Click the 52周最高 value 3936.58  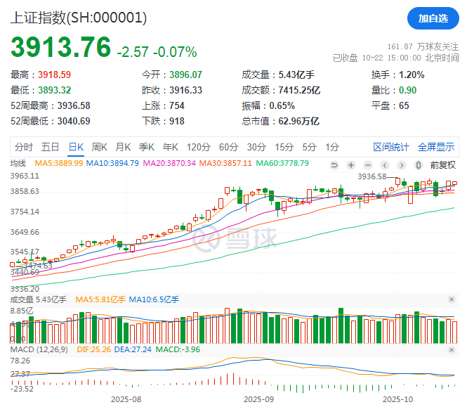click(74, 106)
